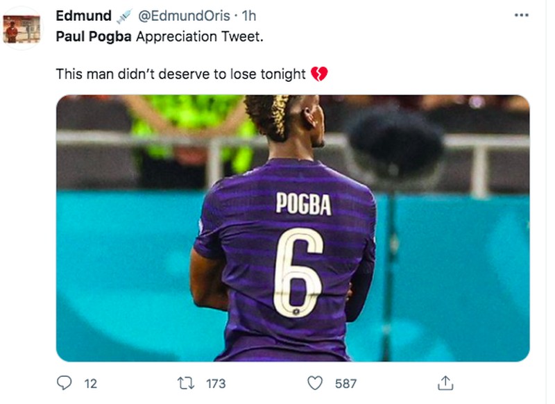This screenshot has height=404, width=555.
Task: Open the three-dot more options menu
Action: point(521,16)
